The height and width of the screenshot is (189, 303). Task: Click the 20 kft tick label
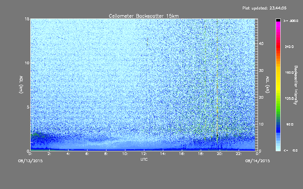[261, 98]
